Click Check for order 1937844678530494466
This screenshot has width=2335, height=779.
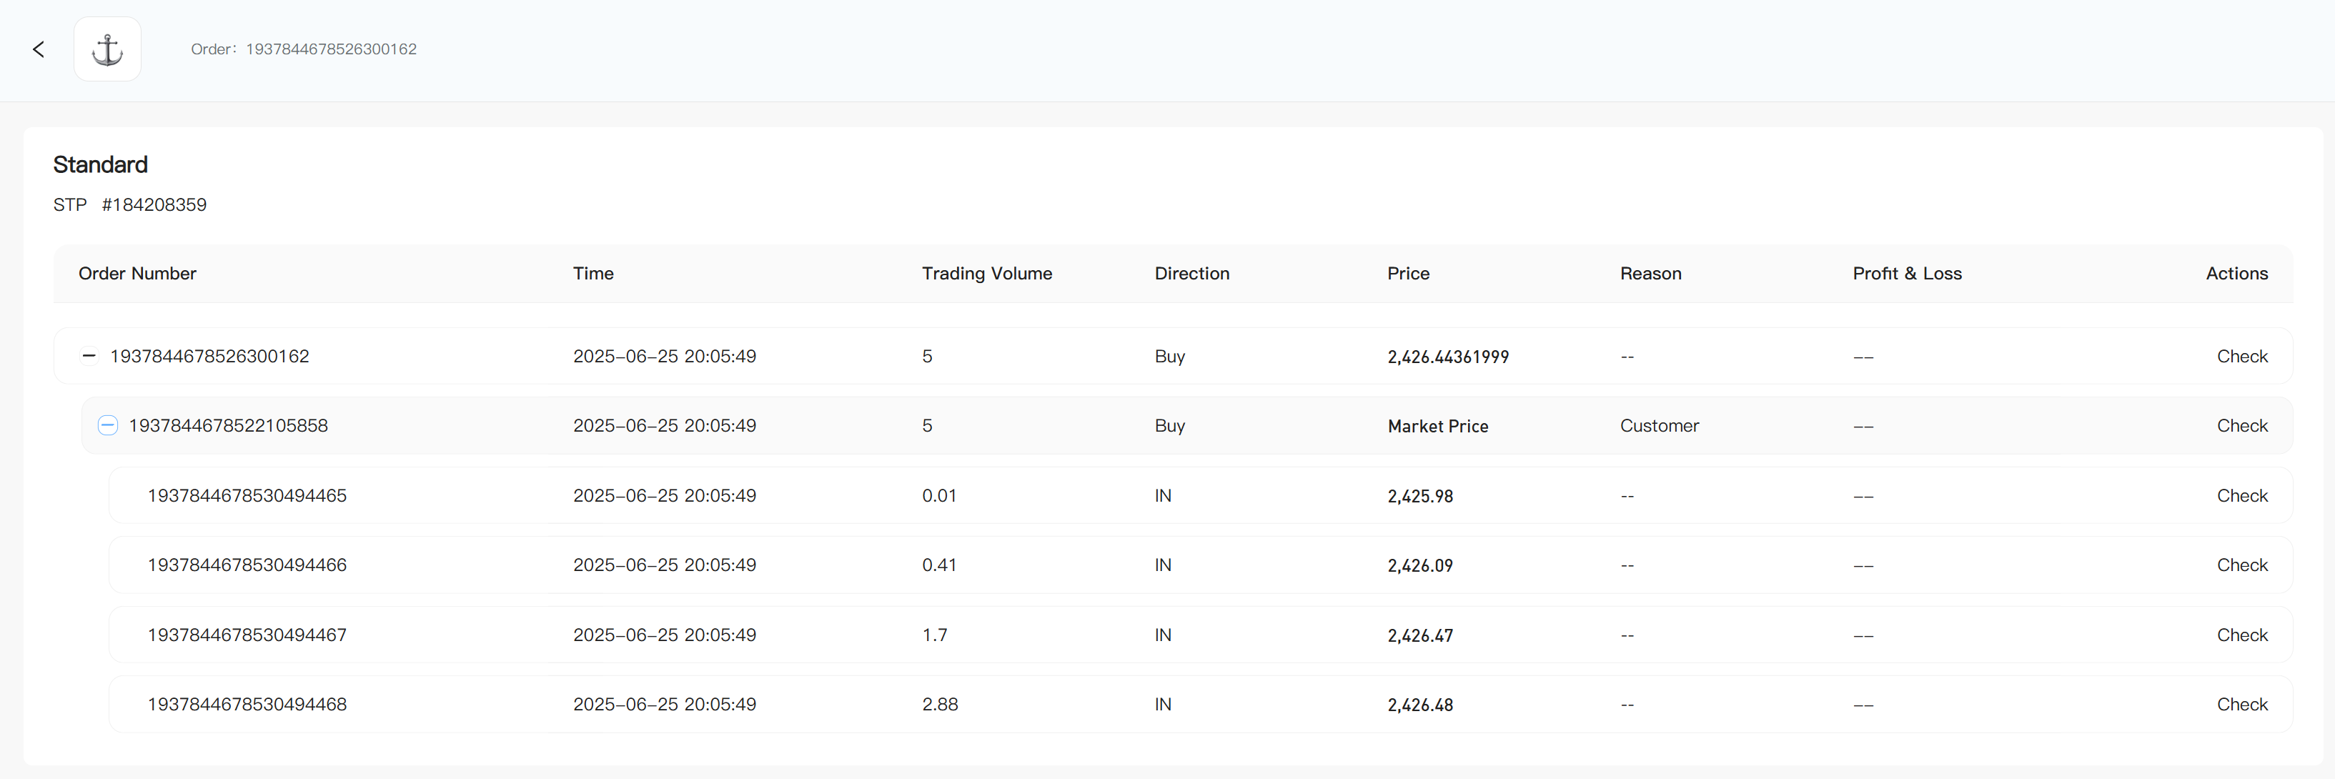(2241, 565)
